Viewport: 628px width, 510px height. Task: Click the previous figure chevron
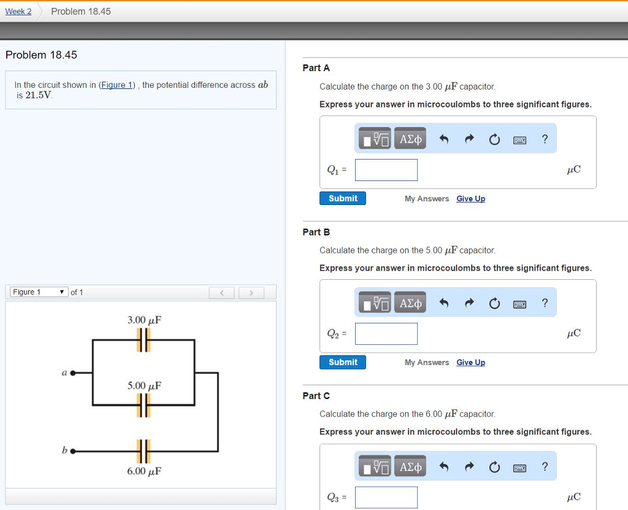pyautogui.click(x=222, y=293)
